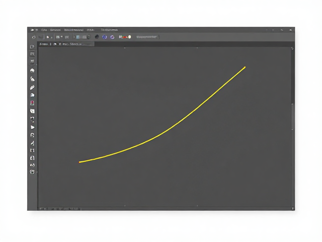
Task: Click the upper end point of the yellow curve
Action: 245,67
